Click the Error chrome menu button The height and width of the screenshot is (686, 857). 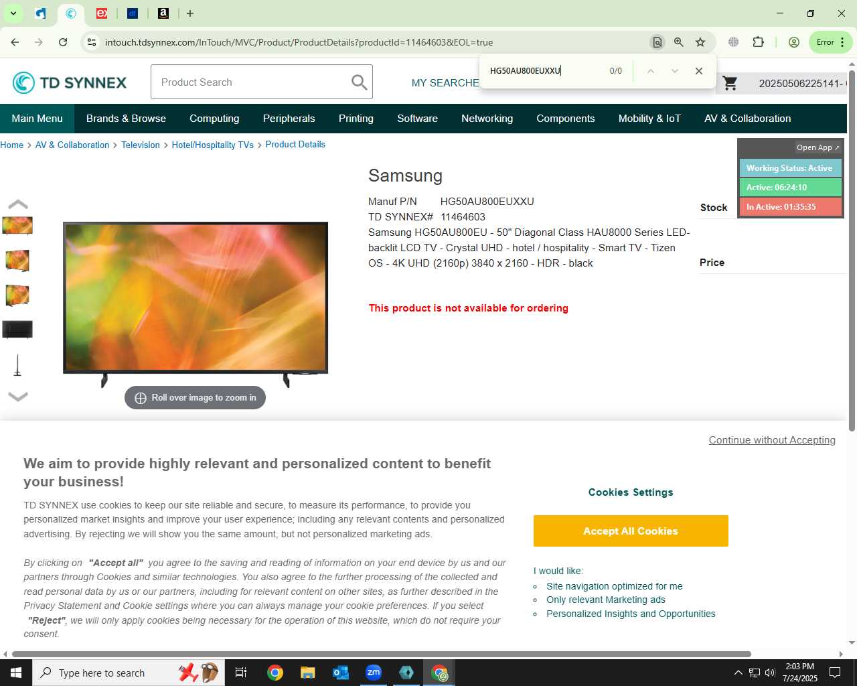click(x=831, y=42)
